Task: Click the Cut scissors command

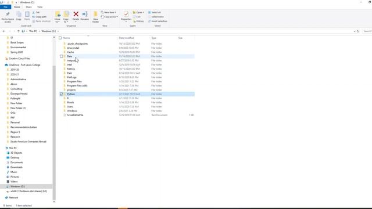Action: click(36, 12)
